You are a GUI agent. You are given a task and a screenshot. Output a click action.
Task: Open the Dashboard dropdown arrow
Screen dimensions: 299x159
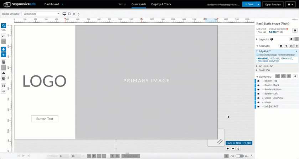click(63, 4)
